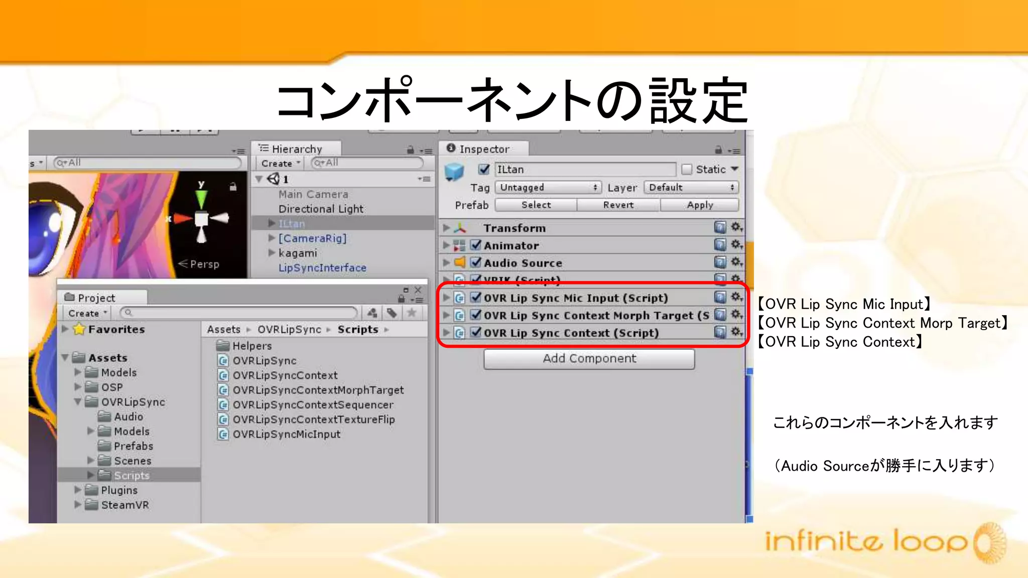Open the Project Create menu
This screenshot has width=1028, height=578.
[x=88, y=313]
